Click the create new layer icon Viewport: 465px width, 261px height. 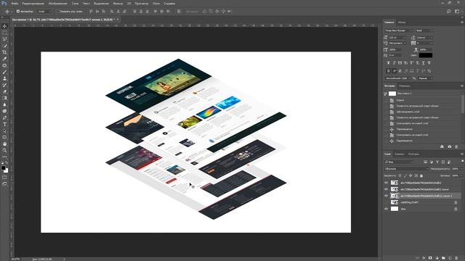coord(450,258)
